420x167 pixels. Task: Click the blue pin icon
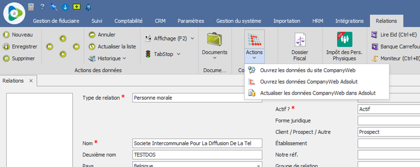click(x=54, y=7)
